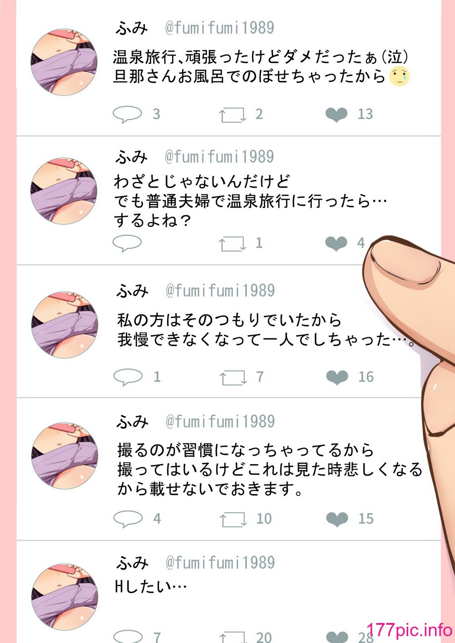The image size is (455, 643).
Task: Retweet the わざとじゃないんだけど post
Action: coord(233,244)
